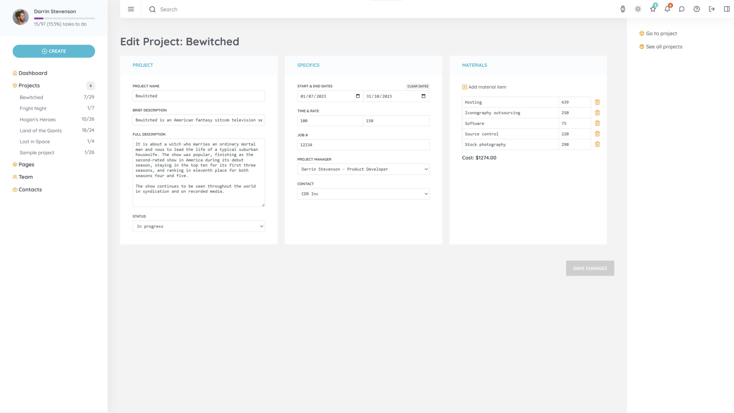Open notifications from the bell icon

(667, 9)
